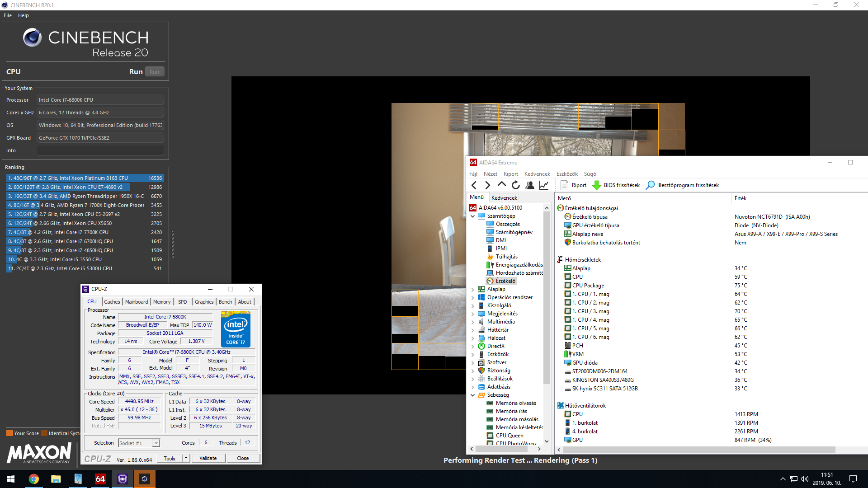Click Illesztőprogram frissítések toolbar button

click(682, 185)
